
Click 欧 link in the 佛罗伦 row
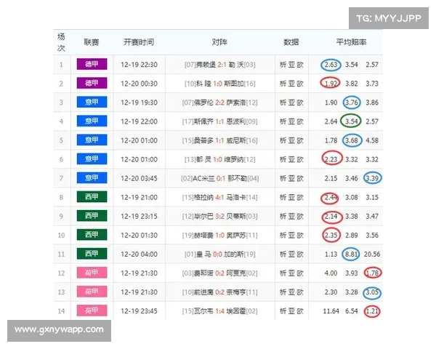click(x=300, y=103)
